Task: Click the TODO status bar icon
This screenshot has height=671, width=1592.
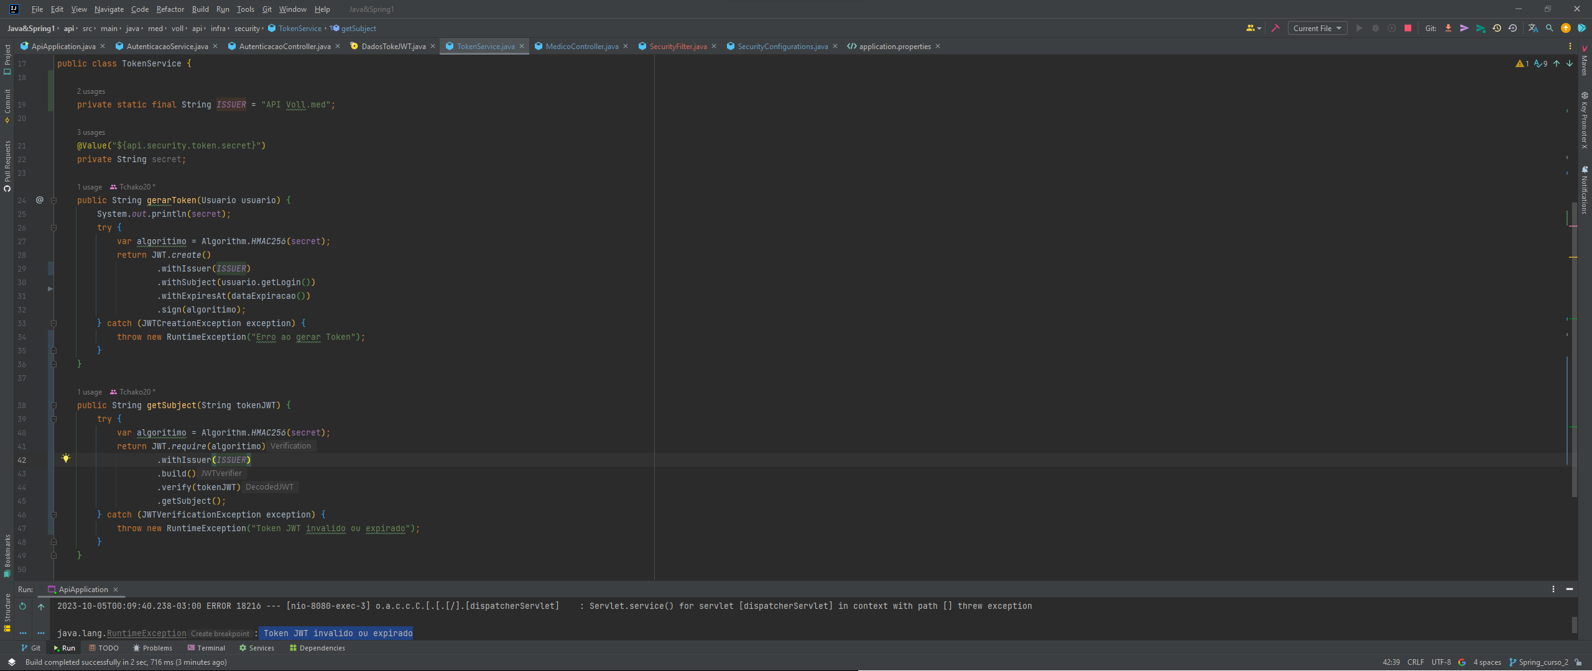Action: [x=106, y=647]
